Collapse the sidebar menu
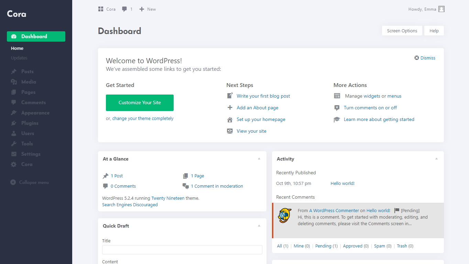Viewport: 469px width, 264px height. (30, 182)
